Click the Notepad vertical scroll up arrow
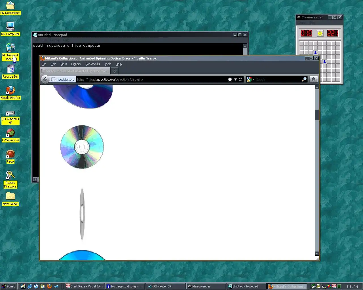The width and height of the screenshot is (363, 290). point(245,46)
